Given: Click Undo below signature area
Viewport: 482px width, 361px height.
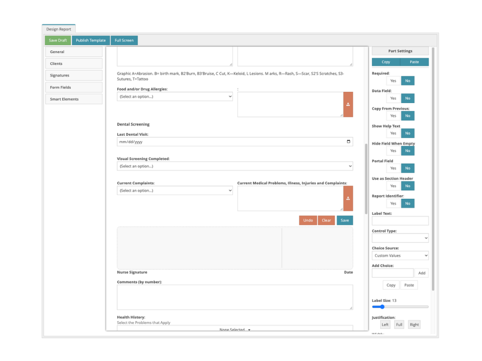Looking at the screenshot, I should point(308,220).
